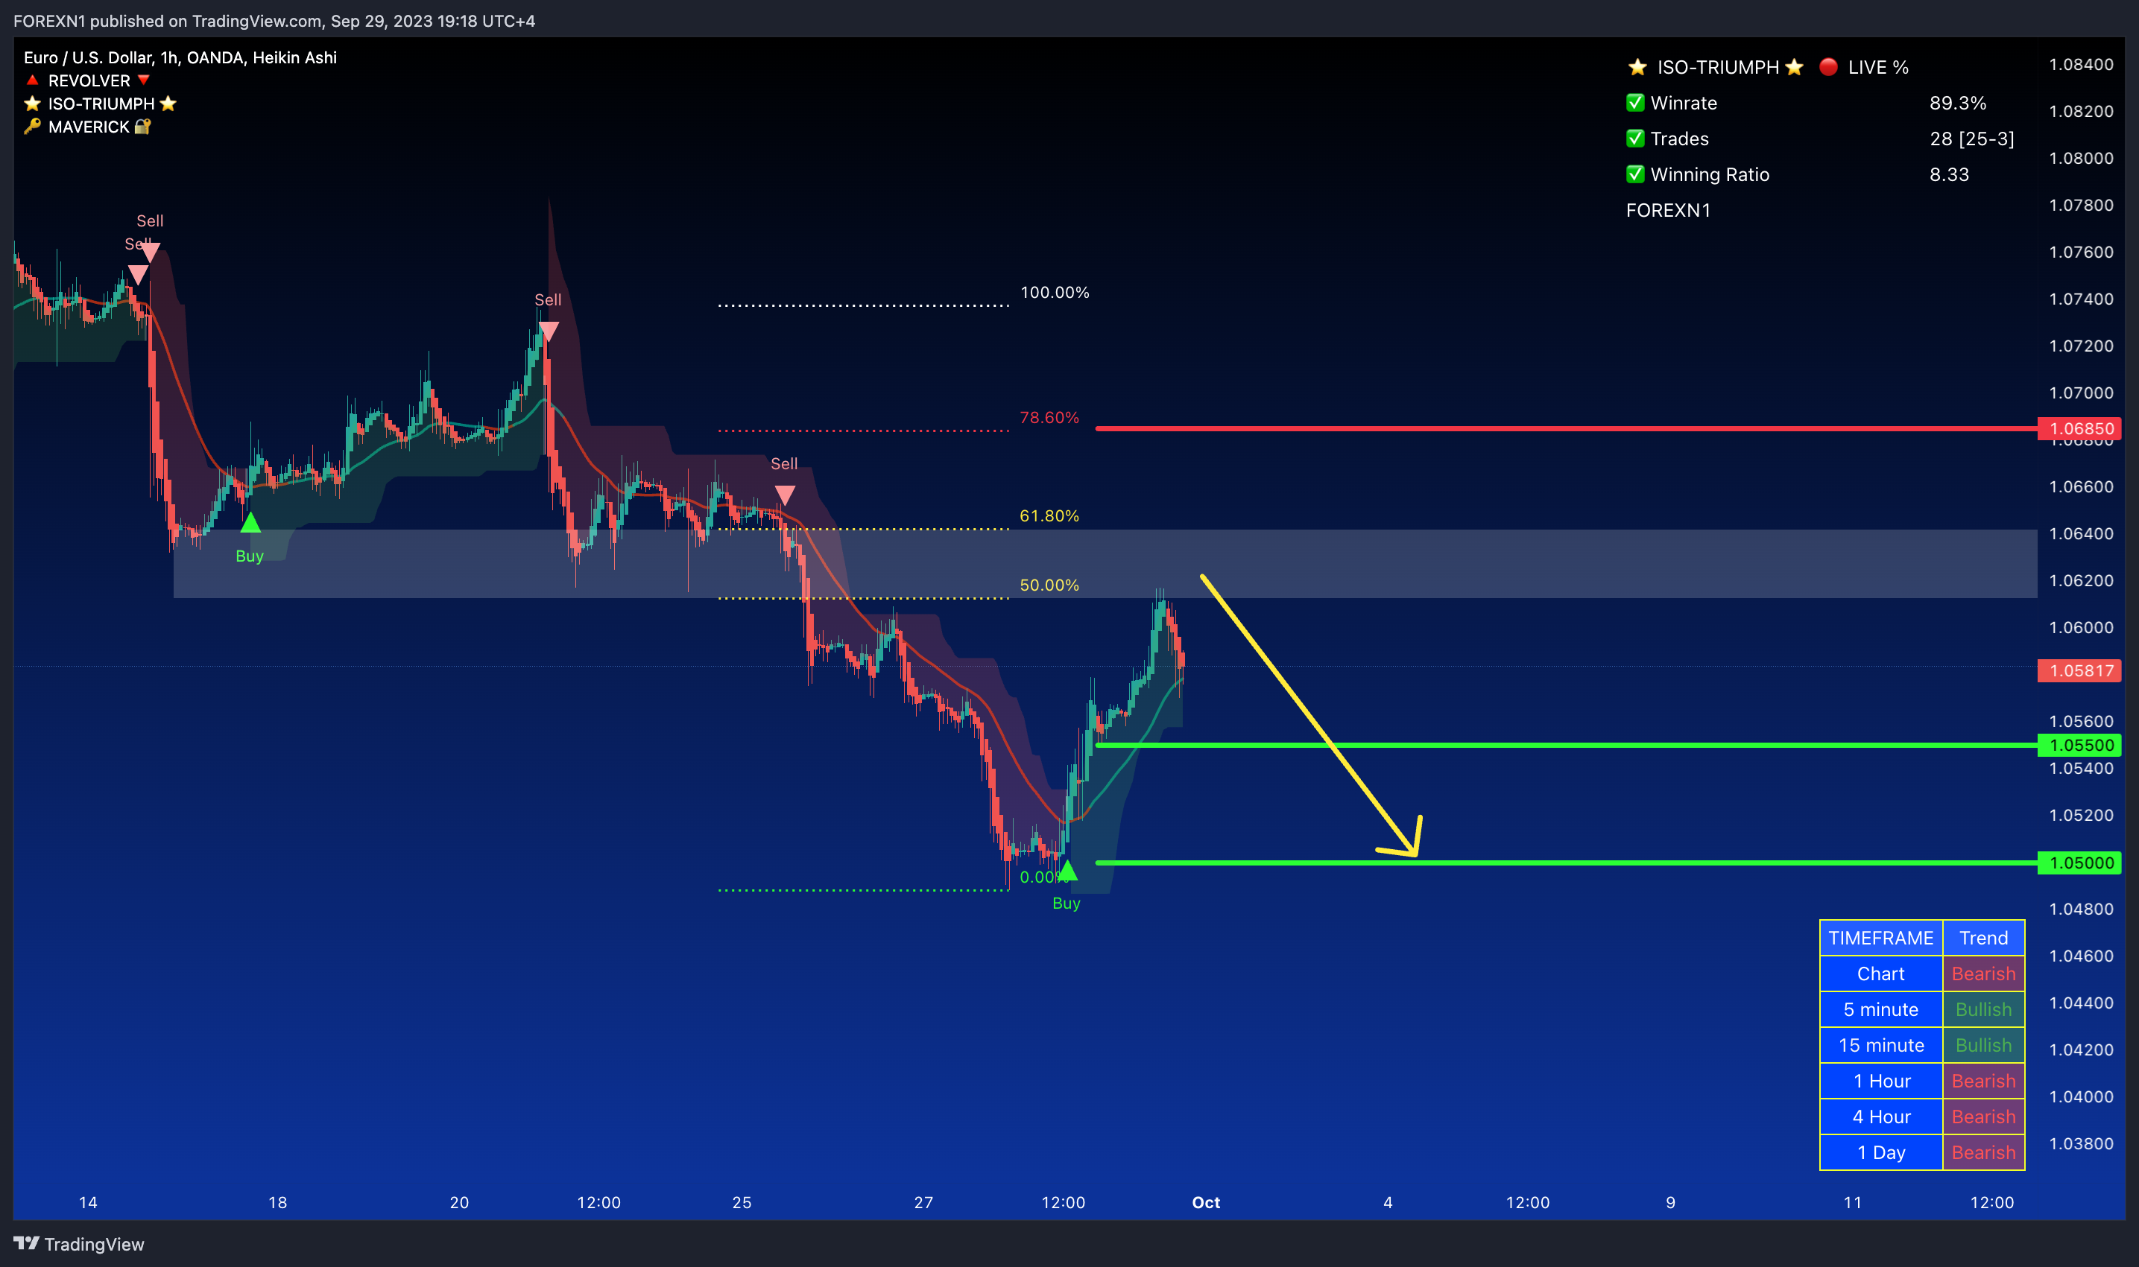Click the green horizontal line at 1.05500
2139x1267 pixels.
point(1566,746)
